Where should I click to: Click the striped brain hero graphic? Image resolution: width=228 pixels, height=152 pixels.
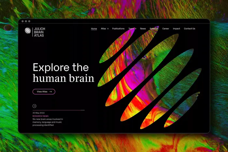coord(150,78)
